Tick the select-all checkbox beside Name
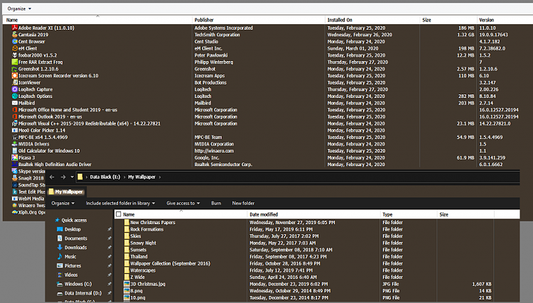This screenshot has height=303, width=533. point(119,214)
